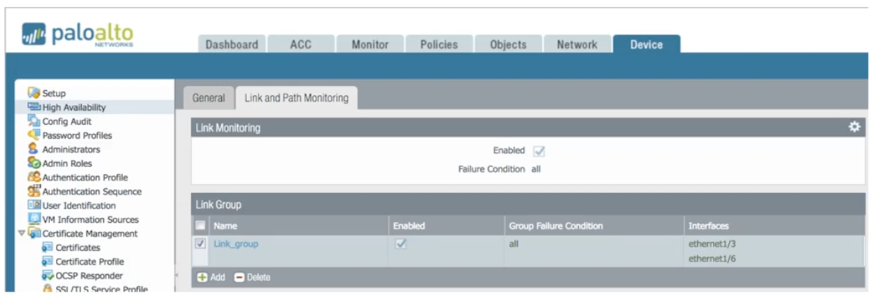Click the Config Audit icon
Viewport: 876px width, 296px height.
click(x=34, y=121)
